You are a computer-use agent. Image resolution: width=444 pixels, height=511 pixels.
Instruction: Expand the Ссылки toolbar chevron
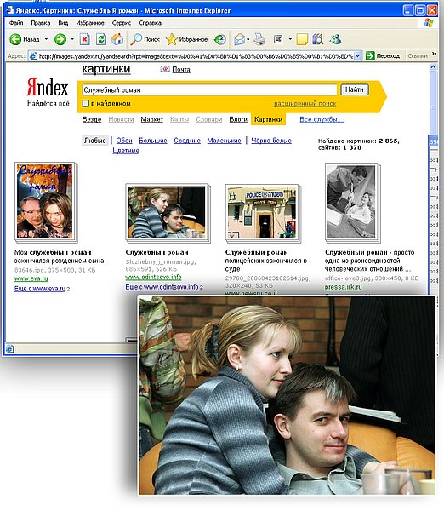434,54
